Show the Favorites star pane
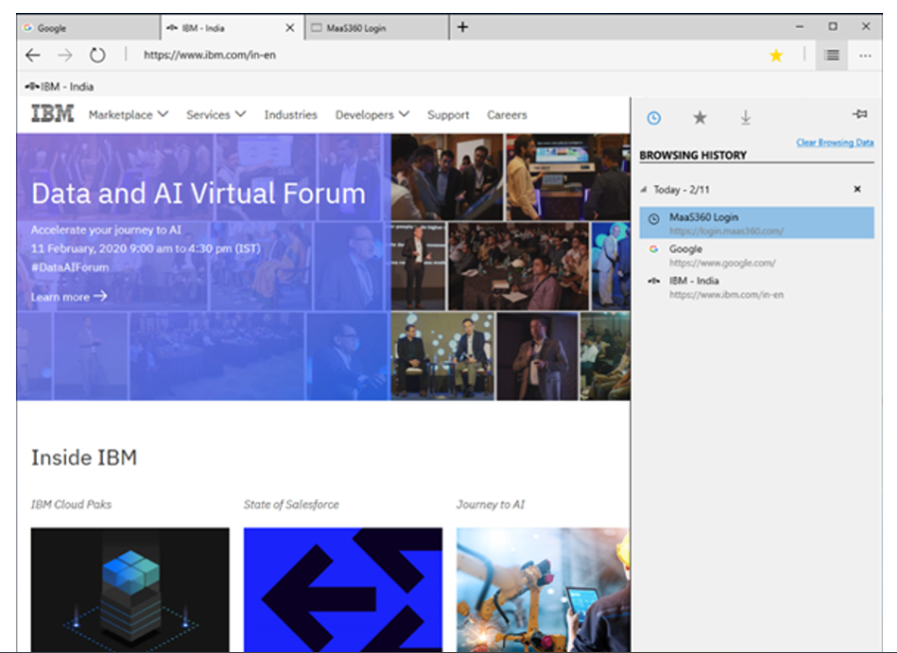 point(700,118)
